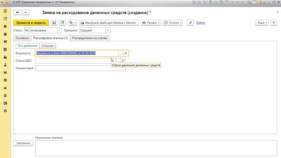
Task: Open the warehouse grid sidebar icon
Action: [5, 50]
